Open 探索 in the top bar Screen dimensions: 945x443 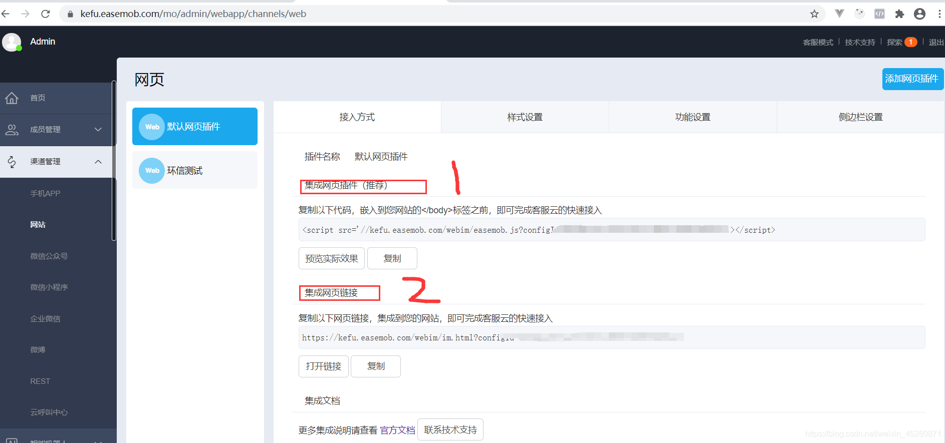894,43
